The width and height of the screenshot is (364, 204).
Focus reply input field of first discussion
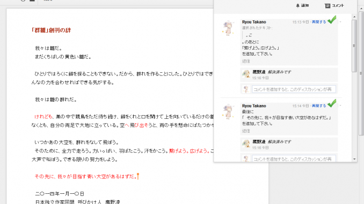(294, 89)
